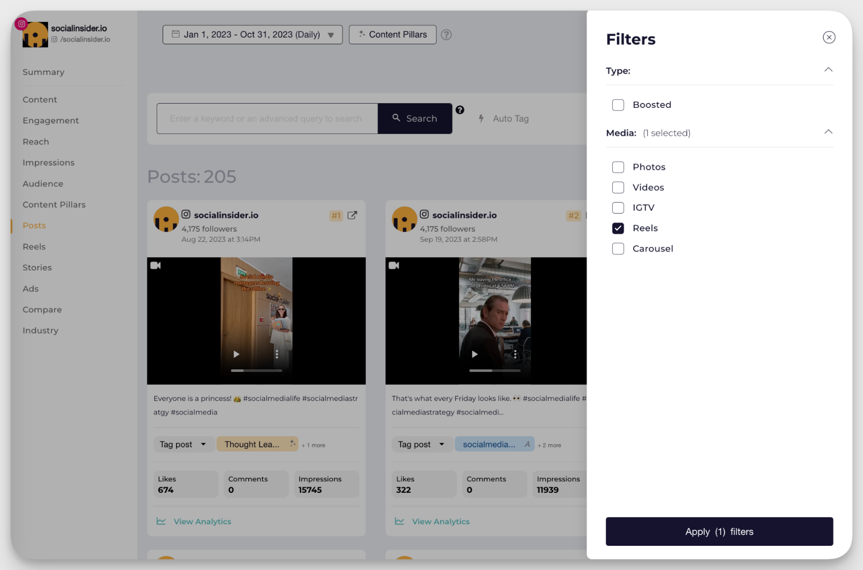The width and height of the screenshot is (863, 570).
Task: Click the post #2 profile avatar
Action: [x=405, y=219]
